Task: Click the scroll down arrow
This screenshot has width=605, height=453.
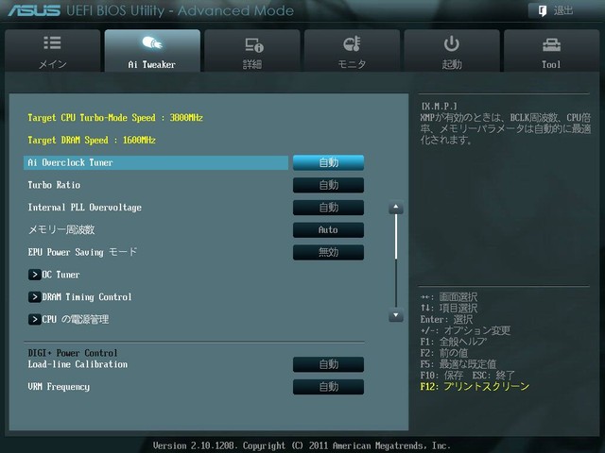Action: pos(396,315)
